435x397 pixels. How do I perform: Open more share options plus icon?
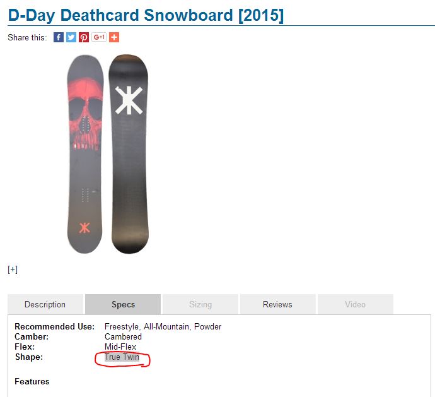tap(114, 37)
